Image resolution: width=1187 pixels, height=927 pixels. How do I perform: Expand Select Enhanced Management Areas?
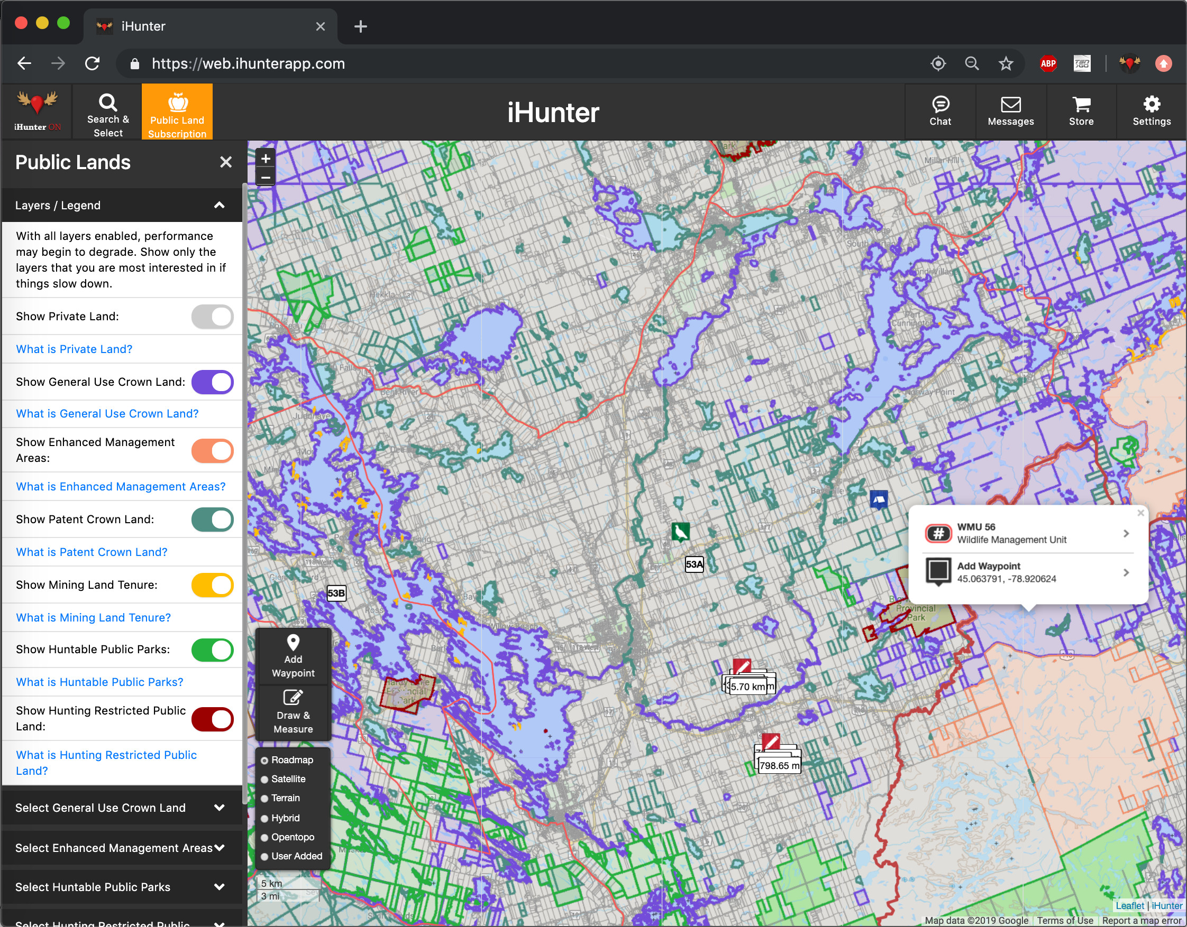coord(122,848)
